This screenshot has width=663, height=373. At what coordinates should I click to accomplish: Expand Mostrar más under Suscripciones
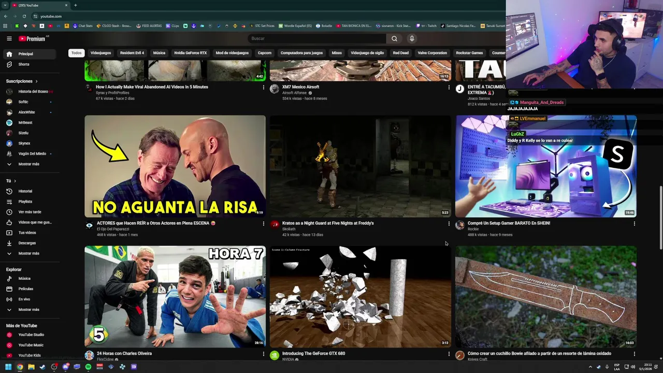[28, 164]
